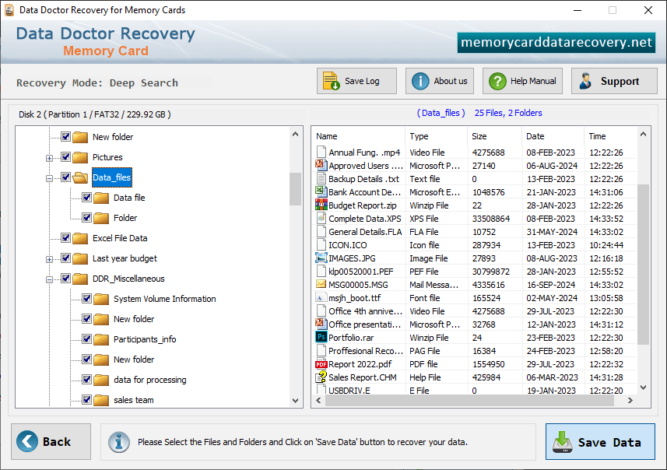The width and height of the screenshot is (667, 470).
Task: Click file icon of Office 4th anniversary video
Action: tap(321, 310)
